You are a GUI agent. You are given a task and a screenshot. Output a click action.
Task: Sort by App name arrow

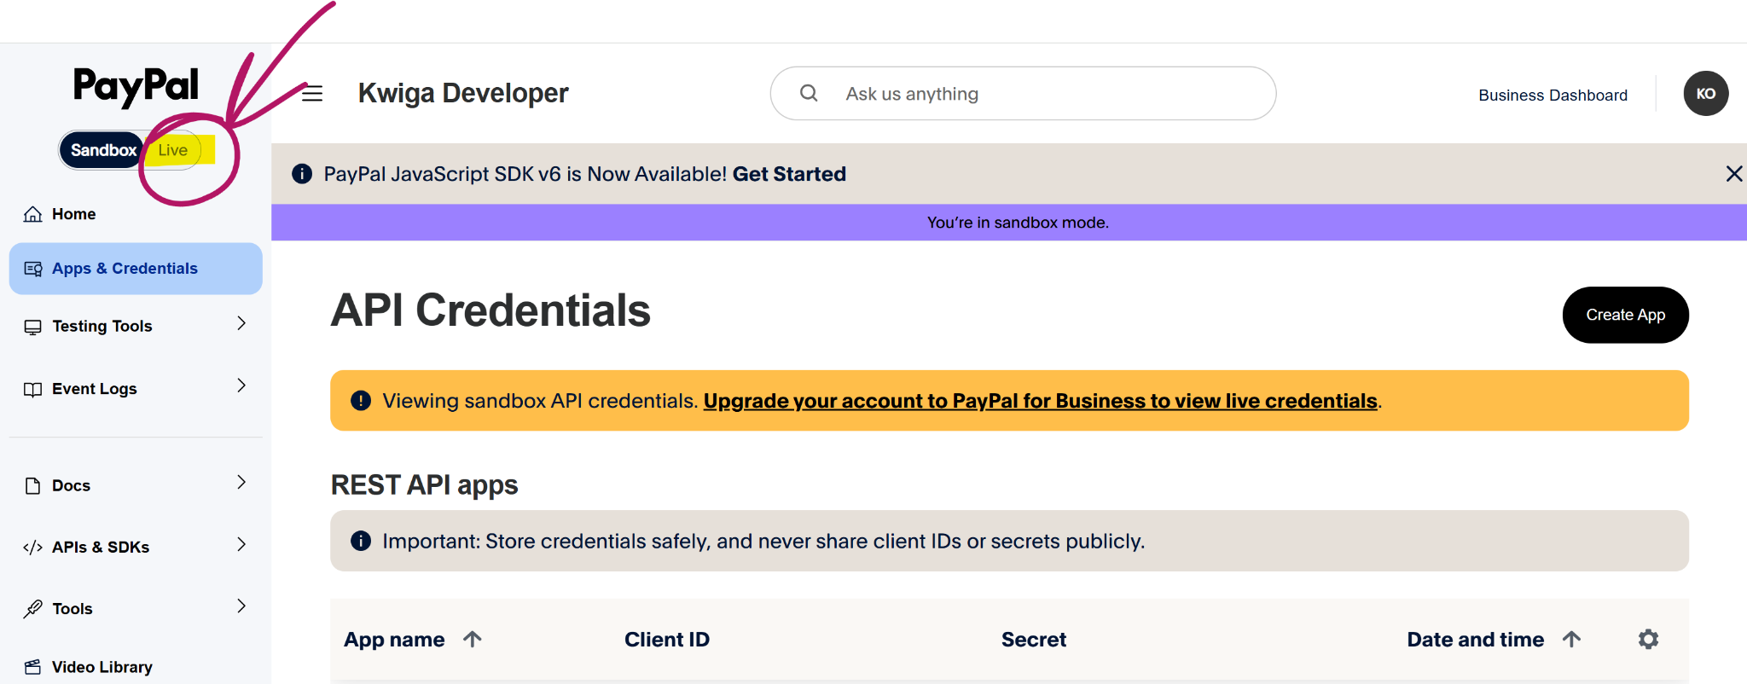pyautogui.click(x=473, y=639)
